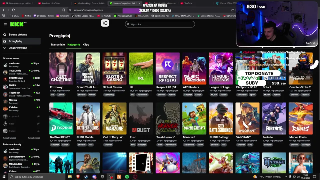This screenshot has width=320, height=180.
Task: Open MORK followed channel
Action: click(x=21, y=87)
